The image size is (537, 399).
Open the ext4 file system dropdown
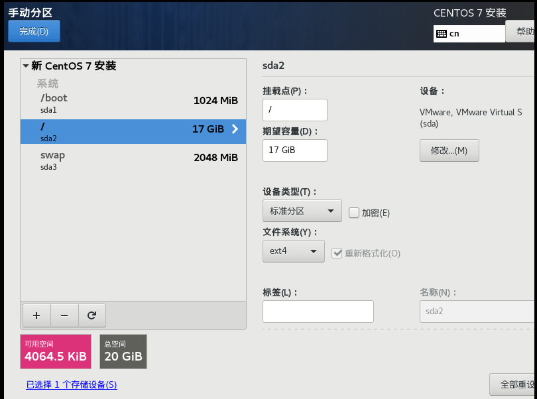click(x=294, y=251)
